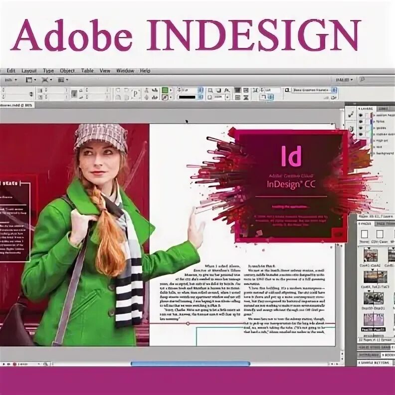Open the View menu
Viewport: 395px width, 395px height.
[x=105, y=71]
